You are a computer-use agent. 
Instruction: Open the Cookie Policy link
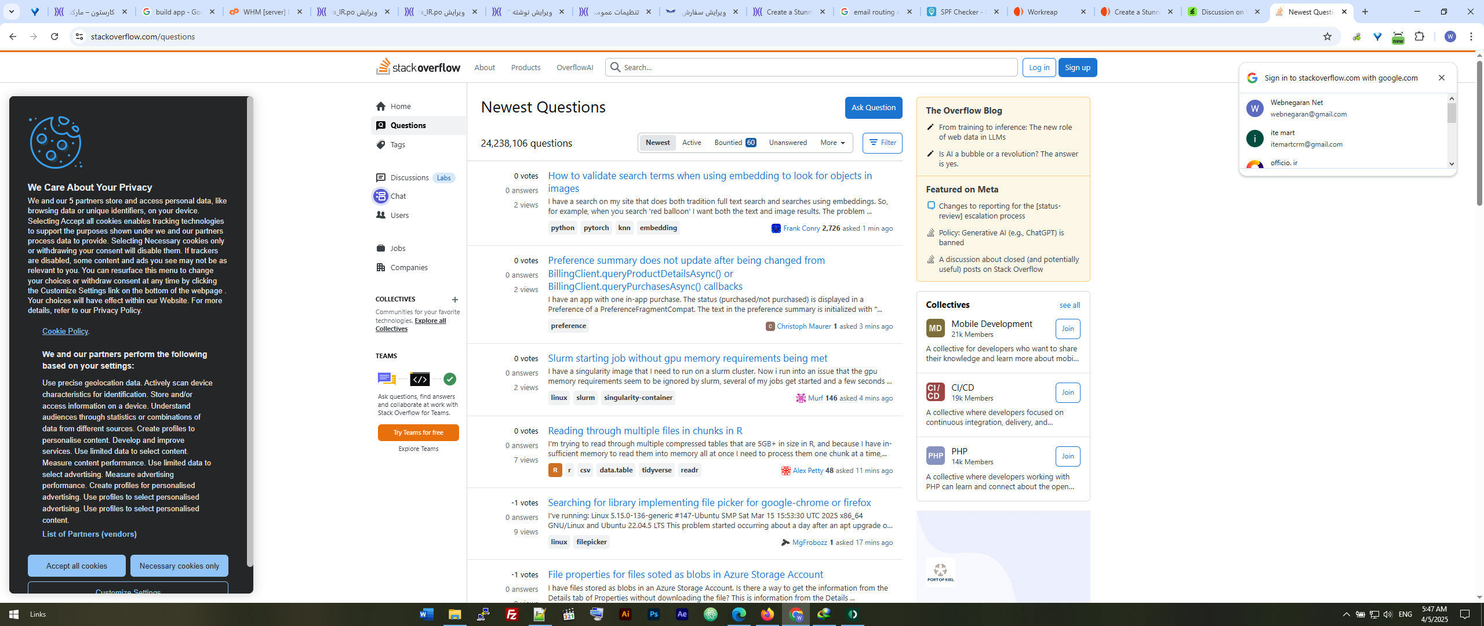tap(65, 331)
